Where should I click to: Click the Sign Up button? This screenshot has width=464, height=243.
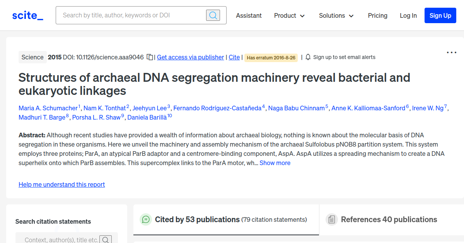[x=440, y=15]
